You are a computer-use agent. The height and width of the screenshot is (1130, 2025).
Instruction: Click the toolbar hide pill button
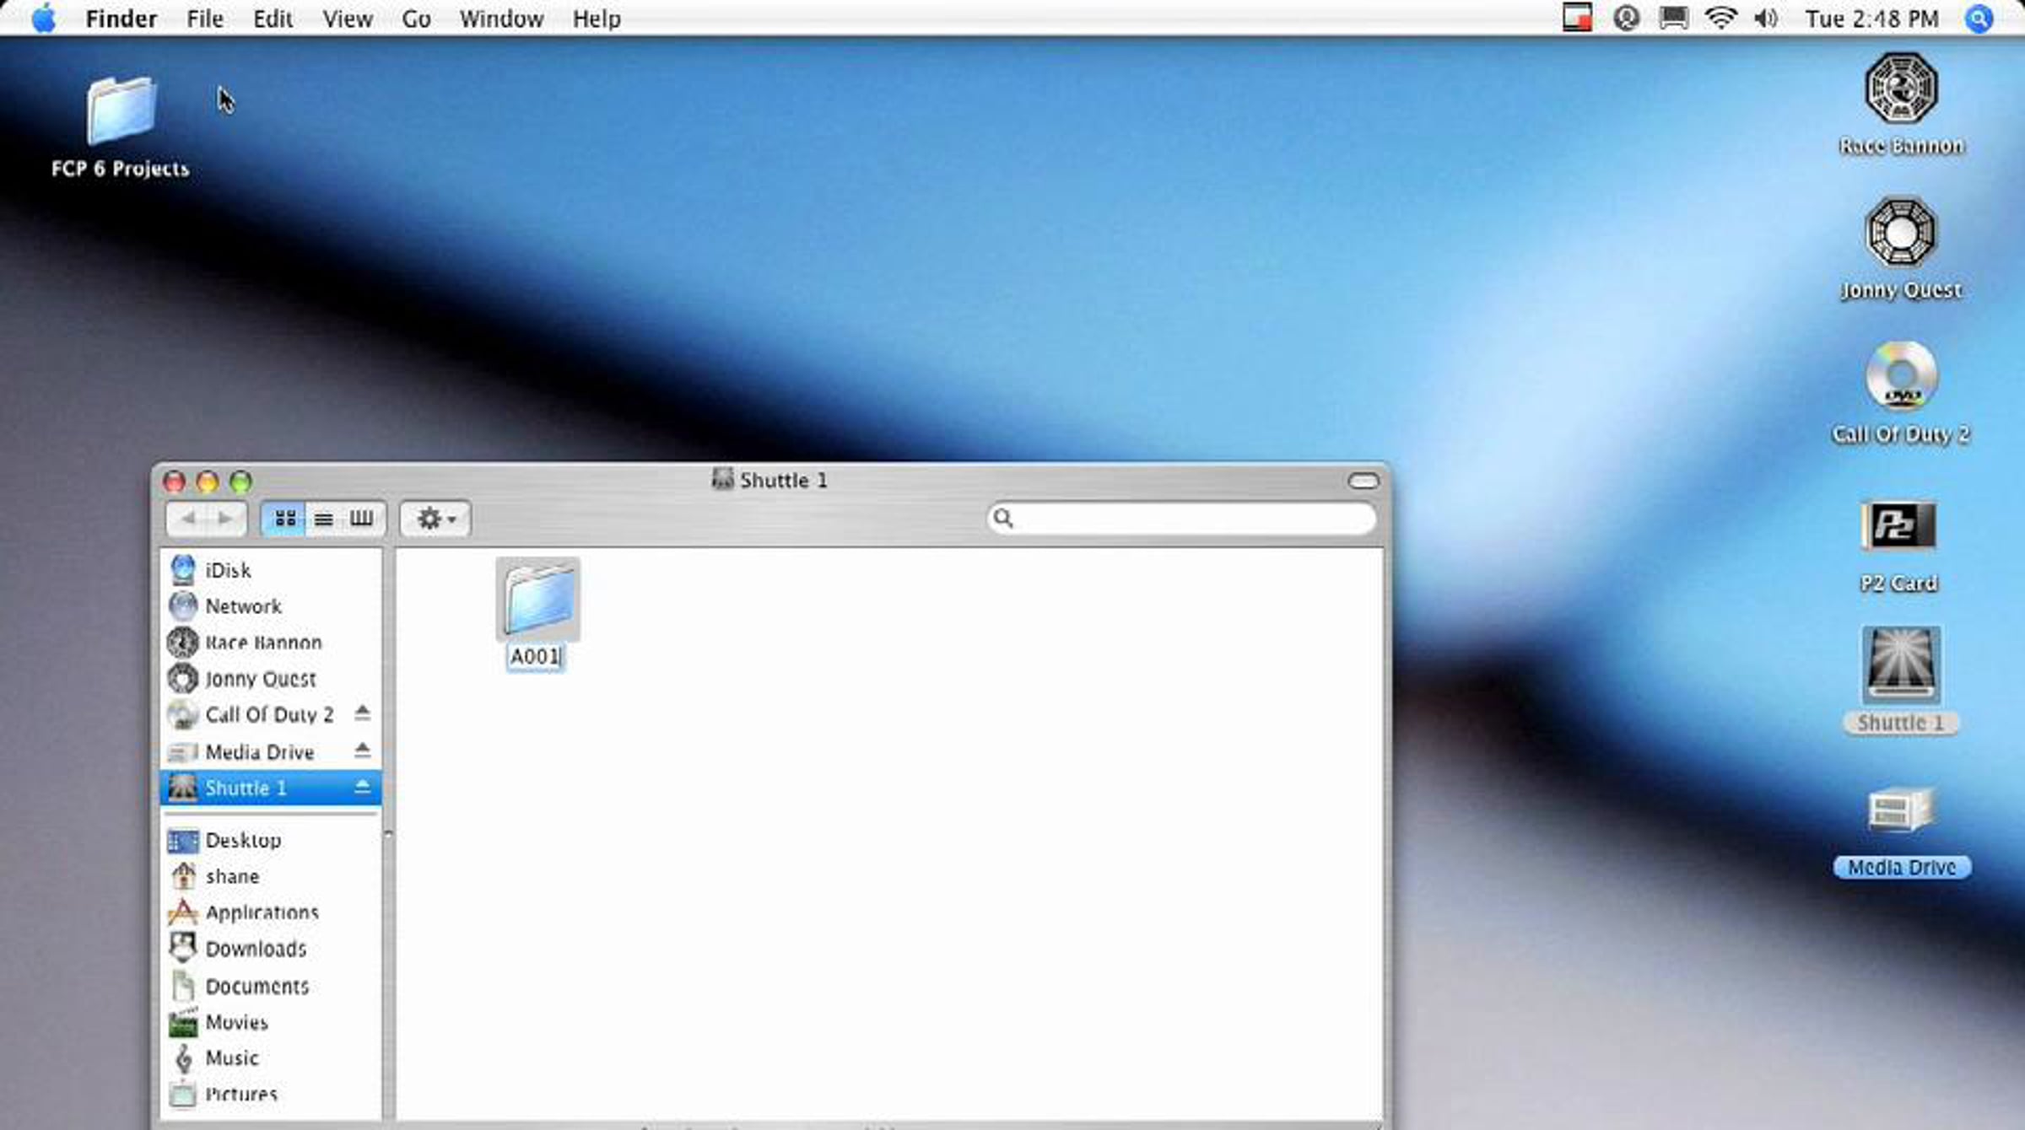click(1363, 481)
